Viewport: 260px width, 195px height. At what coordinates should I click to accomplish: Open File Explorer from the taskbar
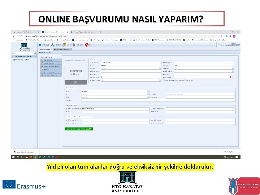point(26,157)
